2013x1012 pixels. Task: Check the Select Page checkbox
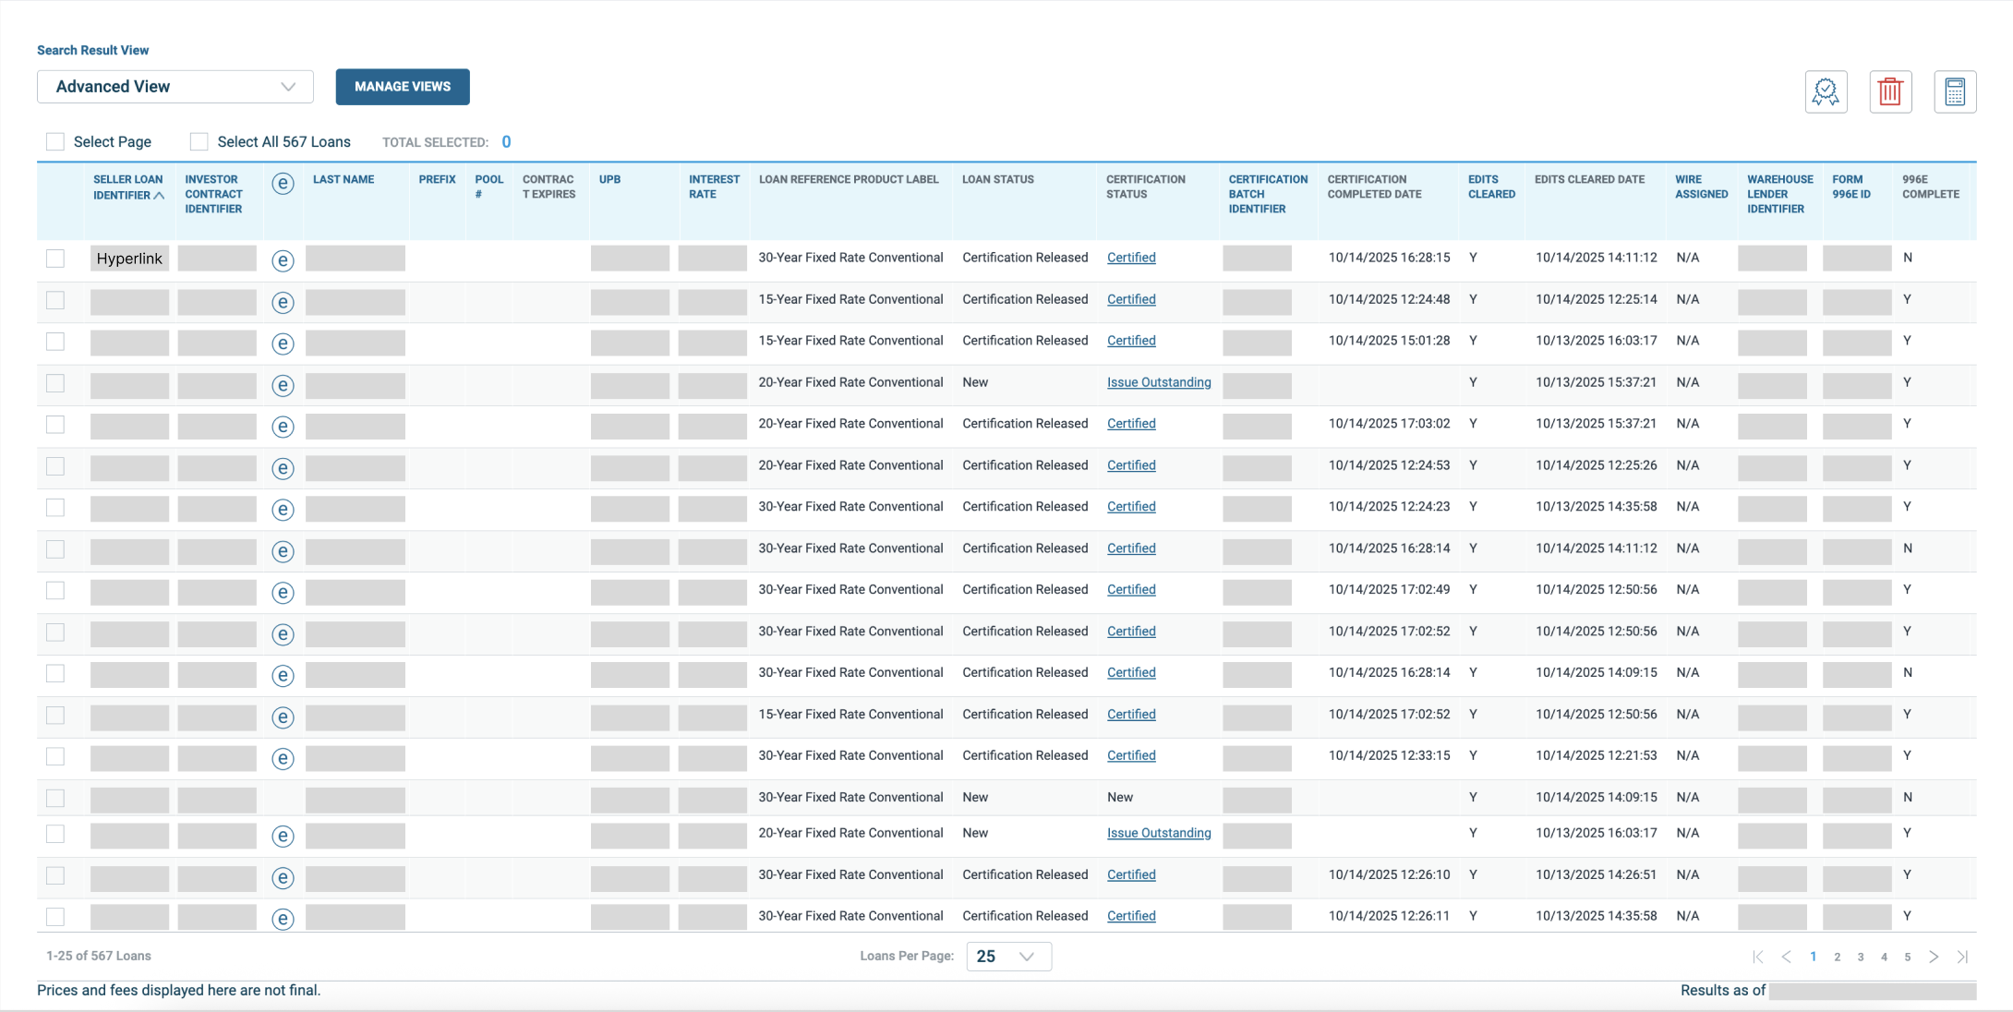click(55, 141)
